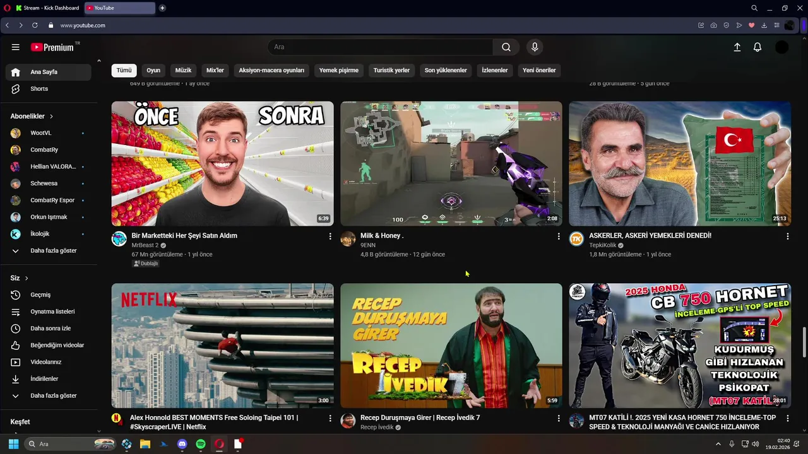Open 9ENN channel avatar
Screen dimensions: 808x454
(x=348, y=239)
